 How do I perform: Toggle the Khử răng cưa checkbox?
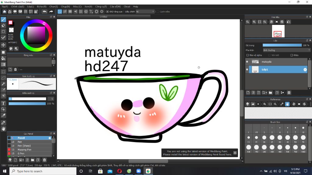[108, 12]
